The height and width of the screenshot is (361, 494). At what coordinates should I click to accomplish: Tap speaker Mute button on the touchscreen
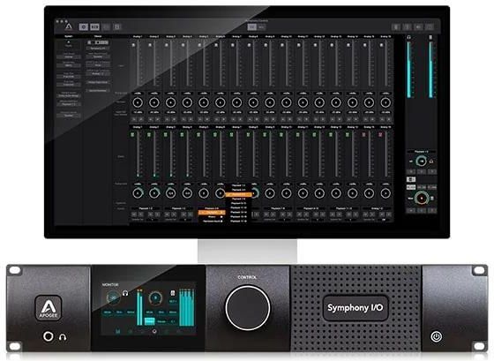(150, 312)
